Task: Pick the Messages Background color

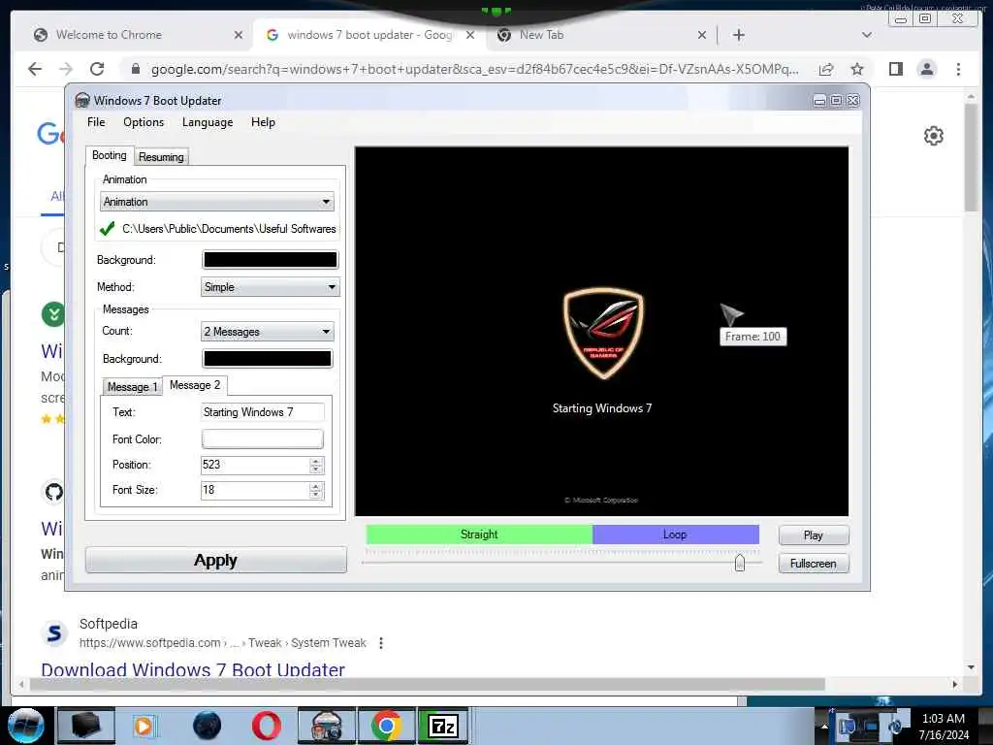Action: pos(268,359)
